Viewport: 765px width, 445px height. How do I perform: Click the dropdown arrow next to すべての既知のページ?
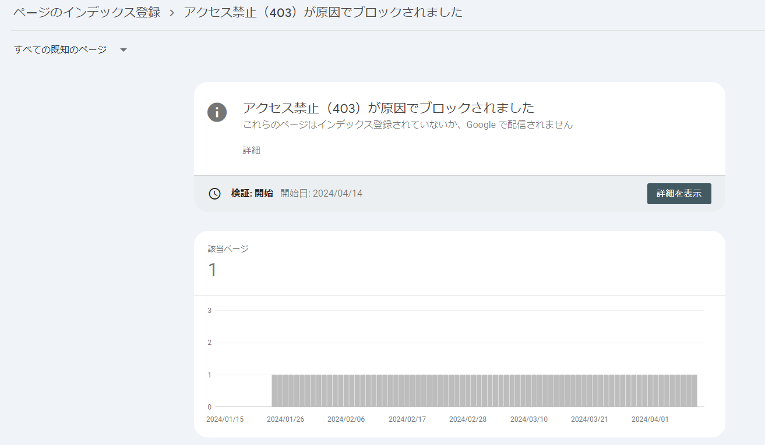tap(123, 50)
